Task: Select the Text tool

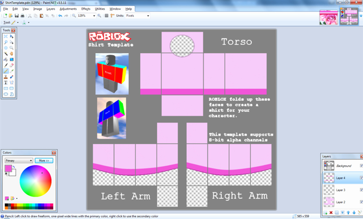Action: pyautogui.click(x=6, y=82)
